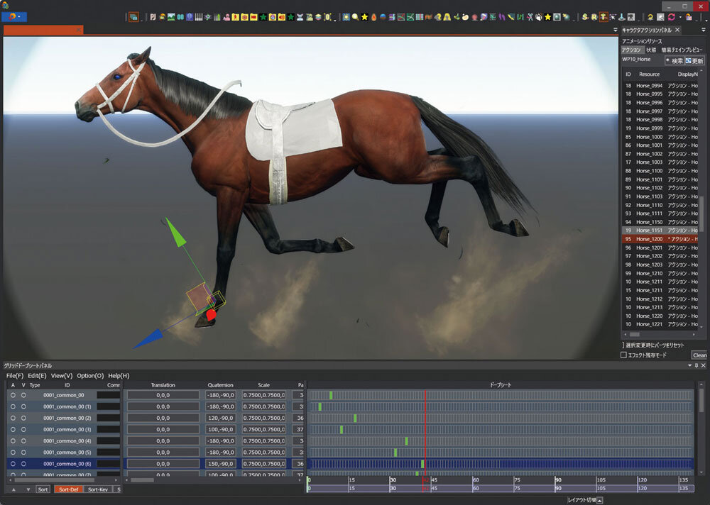Open the Edit(E) menu

(x=37, y=376)
